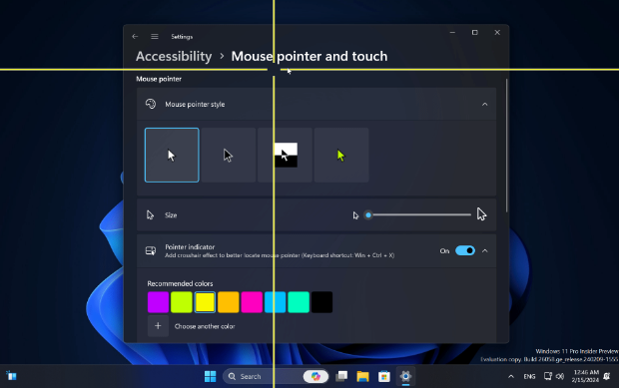Open Task View on the taskbar
This screenshot has height=388, width=619.
(x=341, y=376)
